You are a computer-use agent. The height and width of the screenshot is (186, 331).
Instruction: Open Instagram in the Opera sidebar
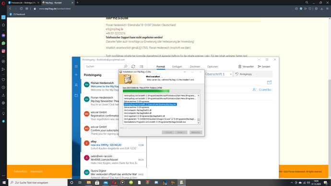coord(3,51)
